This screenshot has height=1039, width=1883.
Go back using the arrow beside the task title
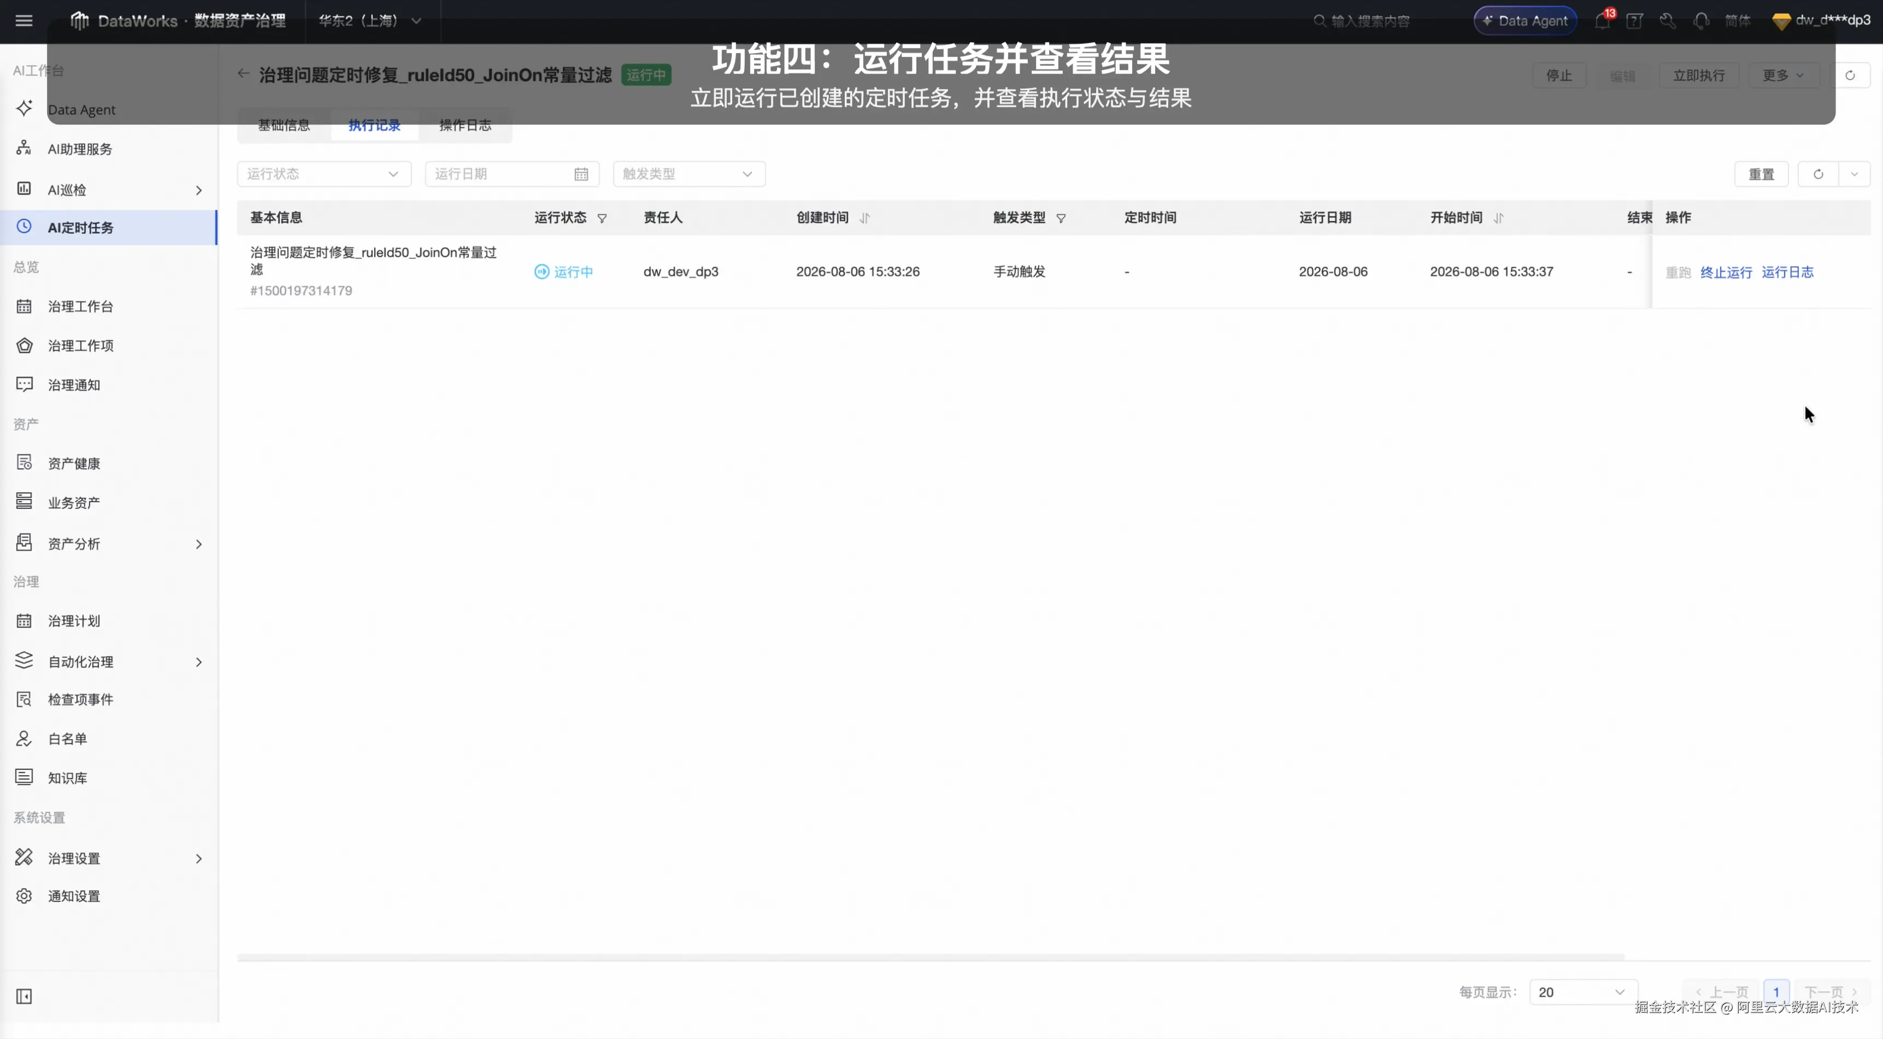click(243, 74)
